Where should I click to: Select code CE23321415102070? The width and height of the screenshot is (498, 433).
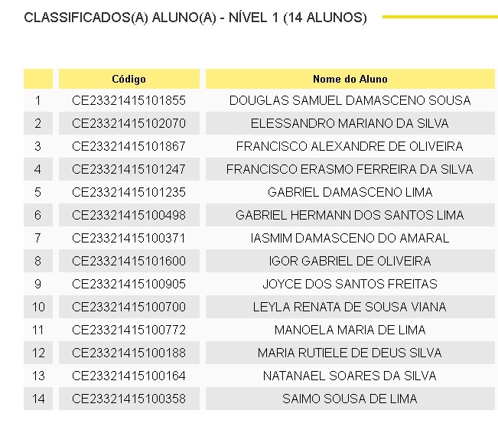click(x=129, y=123)
